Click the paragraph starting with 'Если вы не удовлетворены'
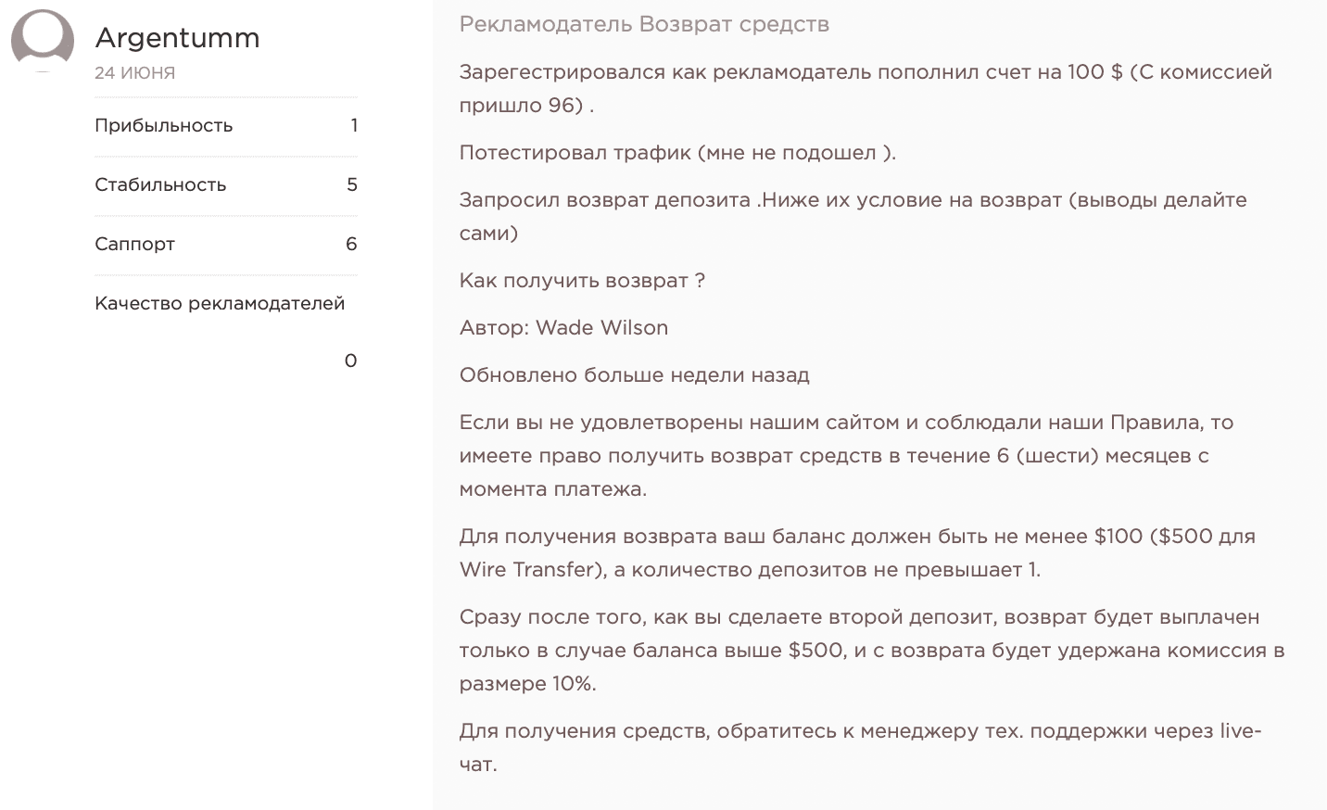 pyautogui.click(x=845, y=456)
